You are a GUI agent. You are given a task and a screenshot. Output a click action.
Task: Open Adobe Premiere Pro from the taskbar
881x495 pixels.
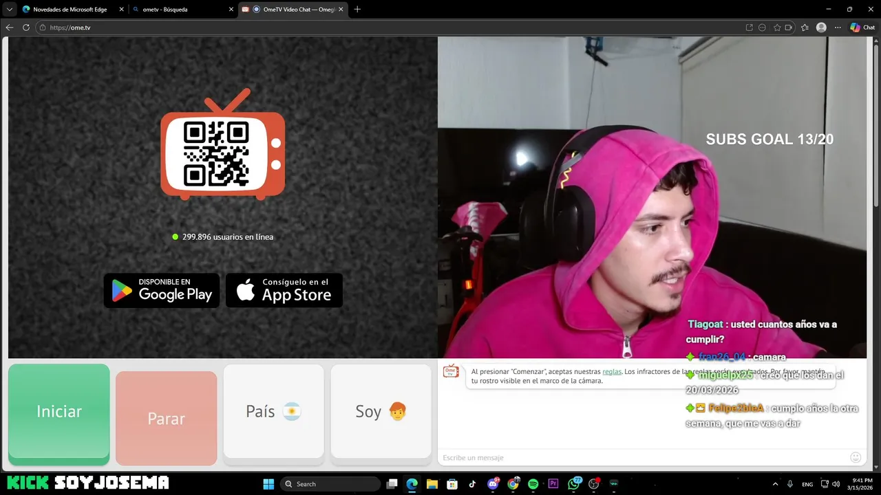point(553,484)
